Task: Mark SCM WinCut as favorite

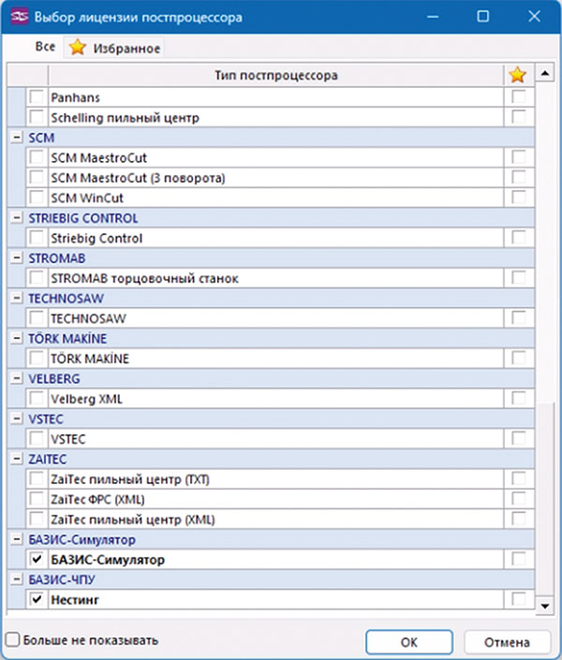Action: 518,198
